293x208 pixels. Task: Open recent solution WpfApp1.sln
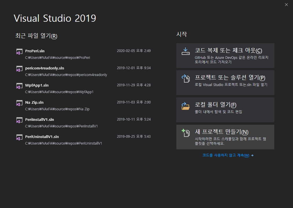83,88
